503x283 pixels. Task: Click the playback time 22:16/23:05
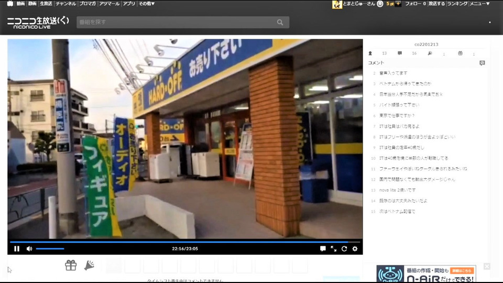pos(185,248)
